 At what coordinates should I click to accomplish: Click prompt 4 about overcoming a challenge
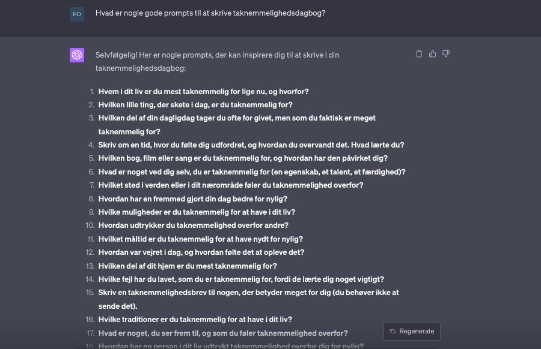pos(249,145)
